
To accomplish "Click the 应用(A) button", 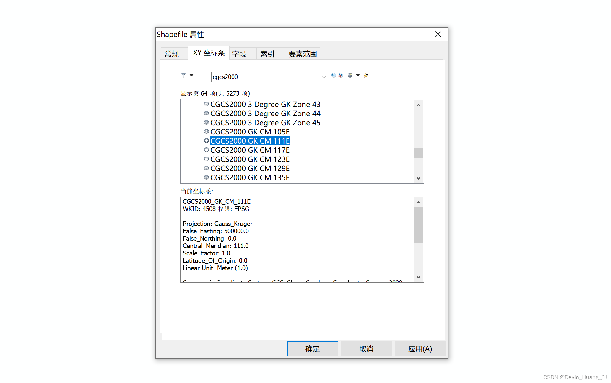I will point(420,349).
